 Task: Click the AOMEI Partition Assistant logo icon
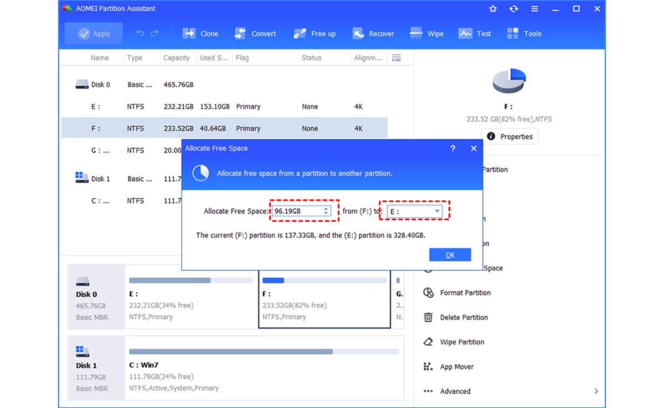pos(67,8)
